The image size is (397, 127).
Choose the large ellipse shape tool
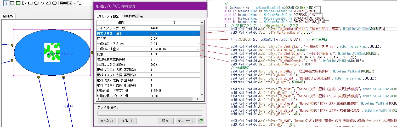37,3
